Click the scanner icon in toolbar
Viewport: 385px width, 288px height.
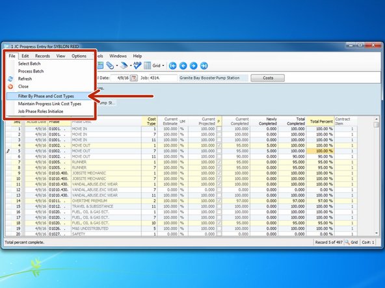[x=124, y=66]
